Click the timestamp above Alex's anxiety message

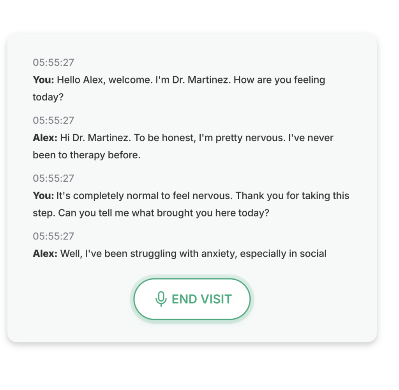pos(53,236)
